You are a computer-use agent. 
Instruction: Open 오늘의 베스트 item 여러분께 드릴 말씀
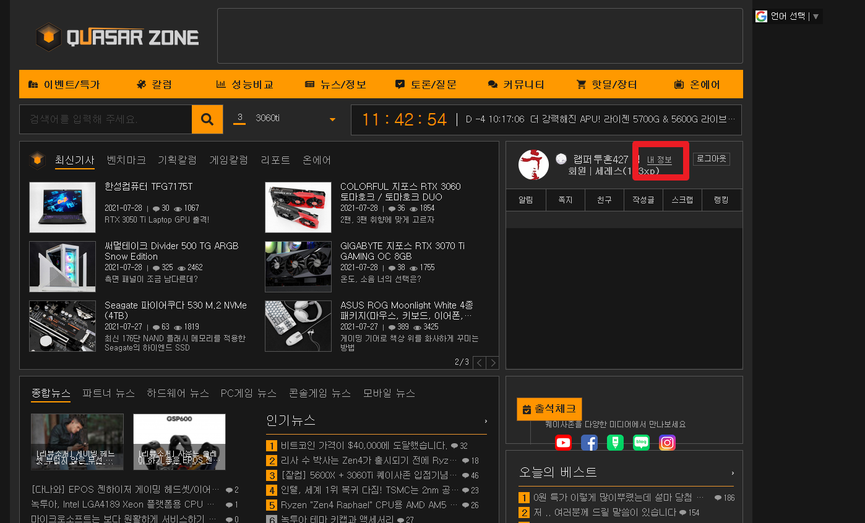coord(605,512)
